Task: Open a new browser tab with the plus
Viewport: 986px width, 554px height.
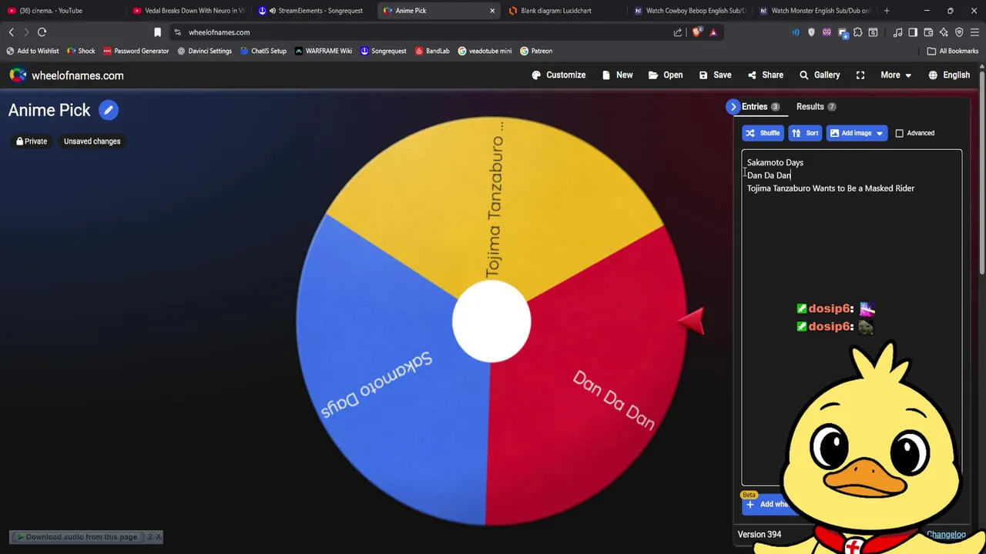Action: click(x=887, y=11)
